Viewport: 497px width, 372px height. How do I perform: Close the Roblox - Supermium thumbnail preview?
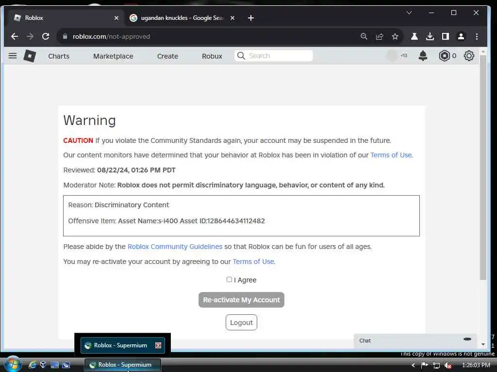coord(158,345)
